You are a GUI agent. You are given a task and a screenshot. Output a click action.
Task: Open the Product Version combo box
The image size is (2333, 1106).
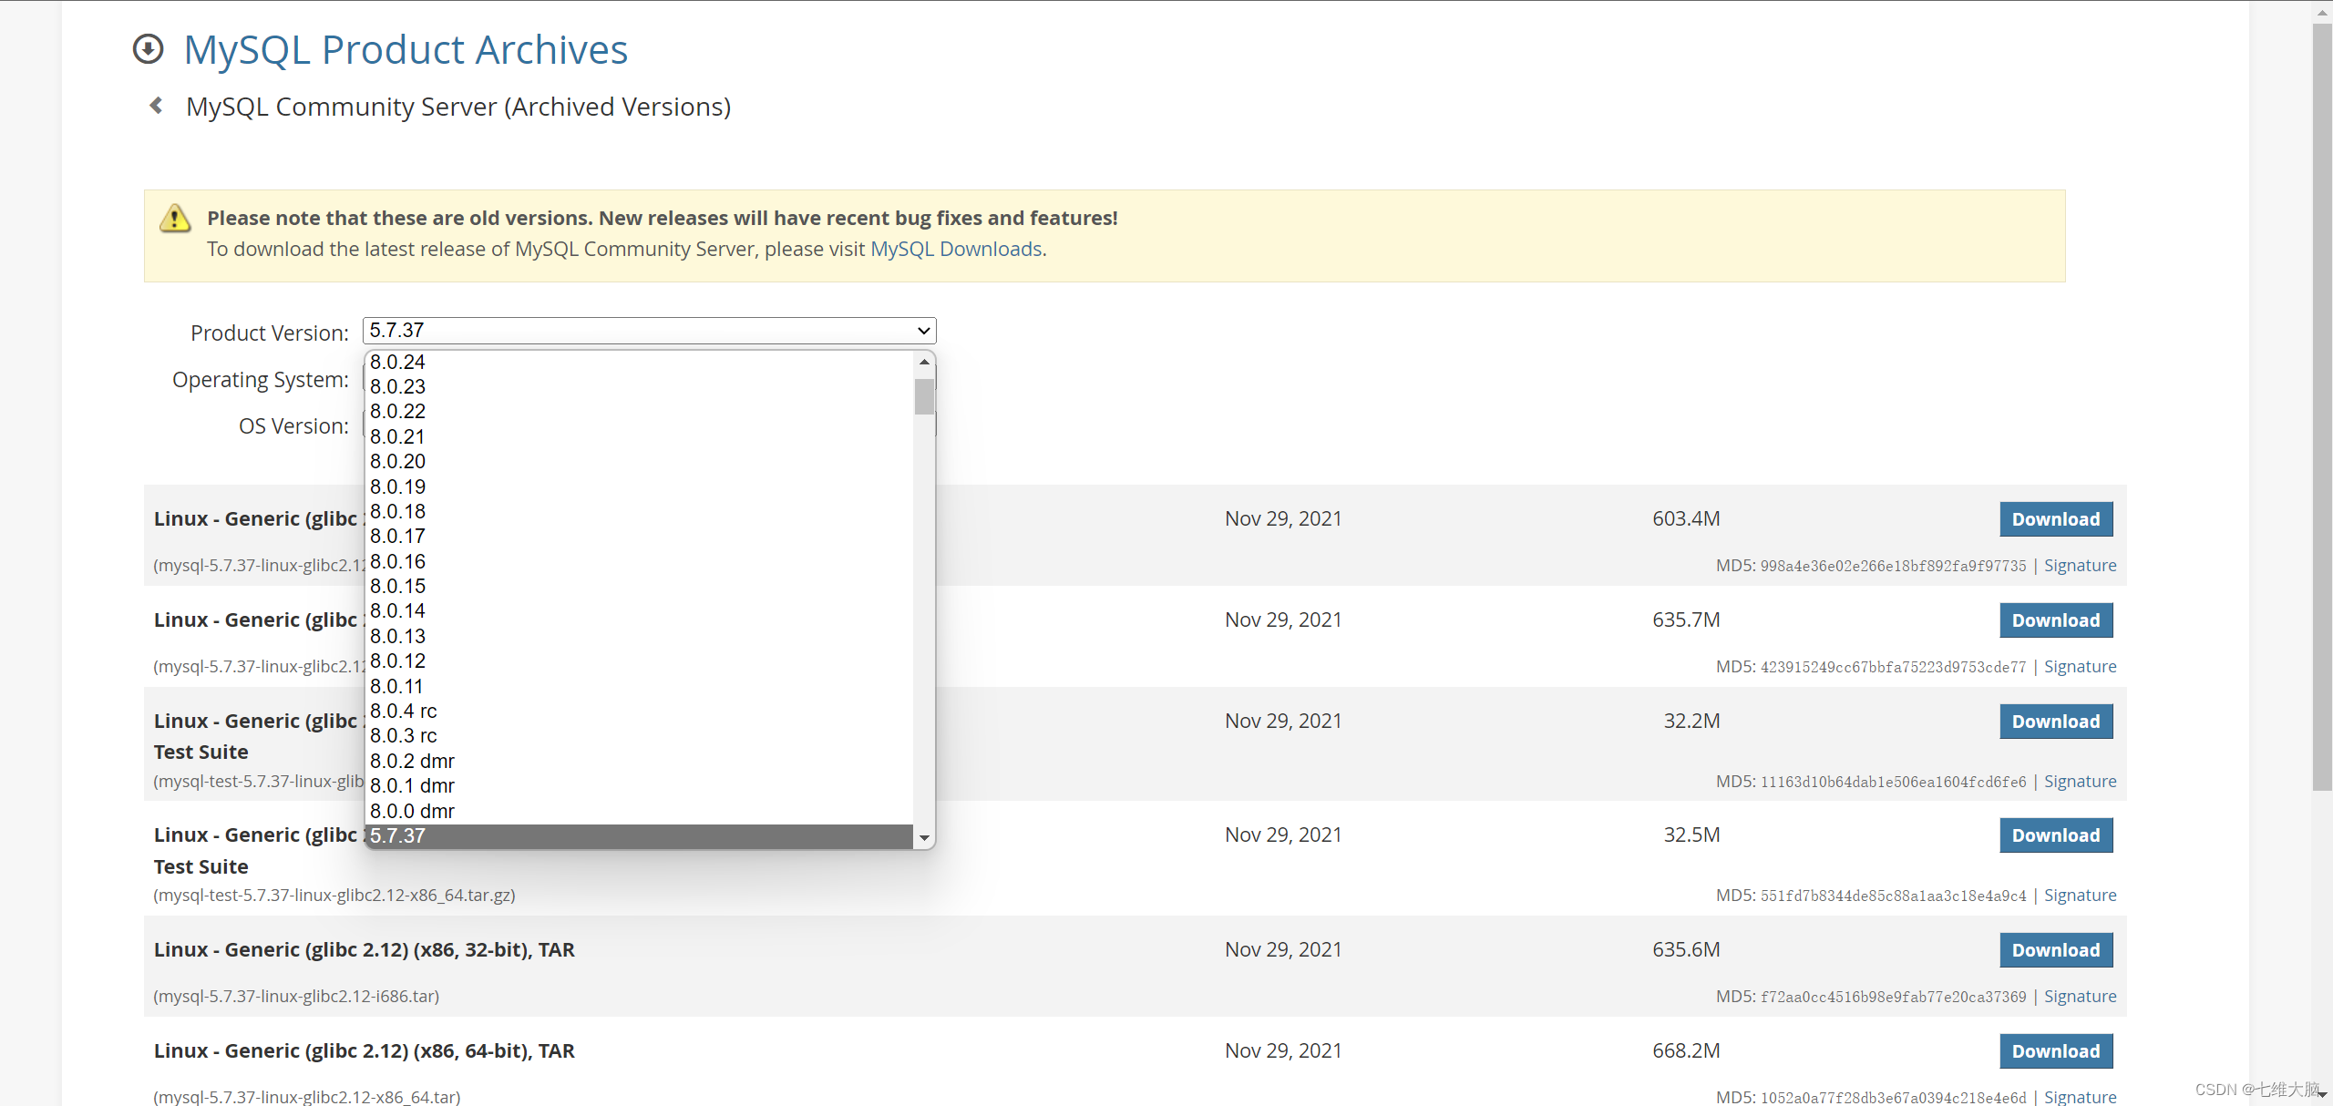coord(649,331)
